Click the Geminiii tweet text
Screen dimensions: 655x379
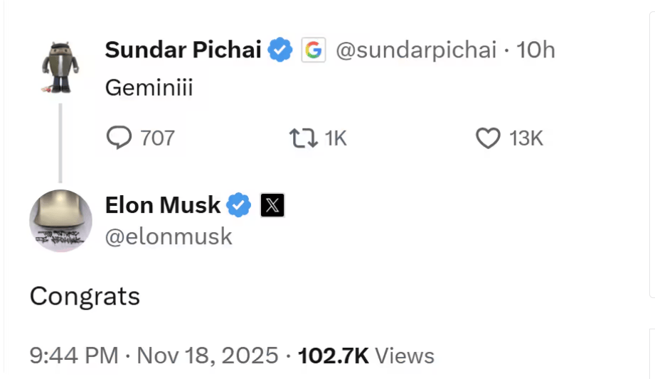149,88
